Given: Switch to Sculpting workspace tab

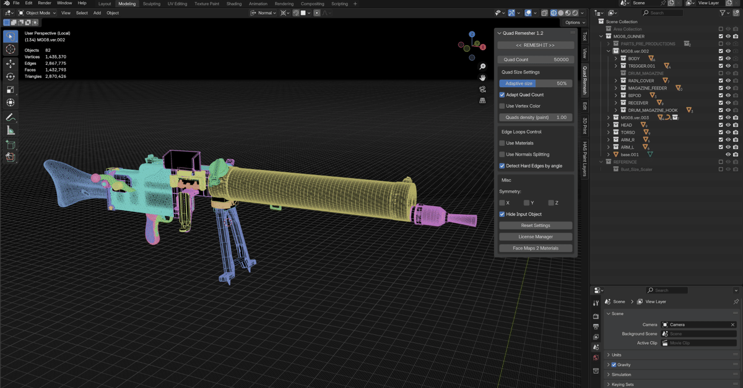Looking at the screenshot, I should click(152, 4).
